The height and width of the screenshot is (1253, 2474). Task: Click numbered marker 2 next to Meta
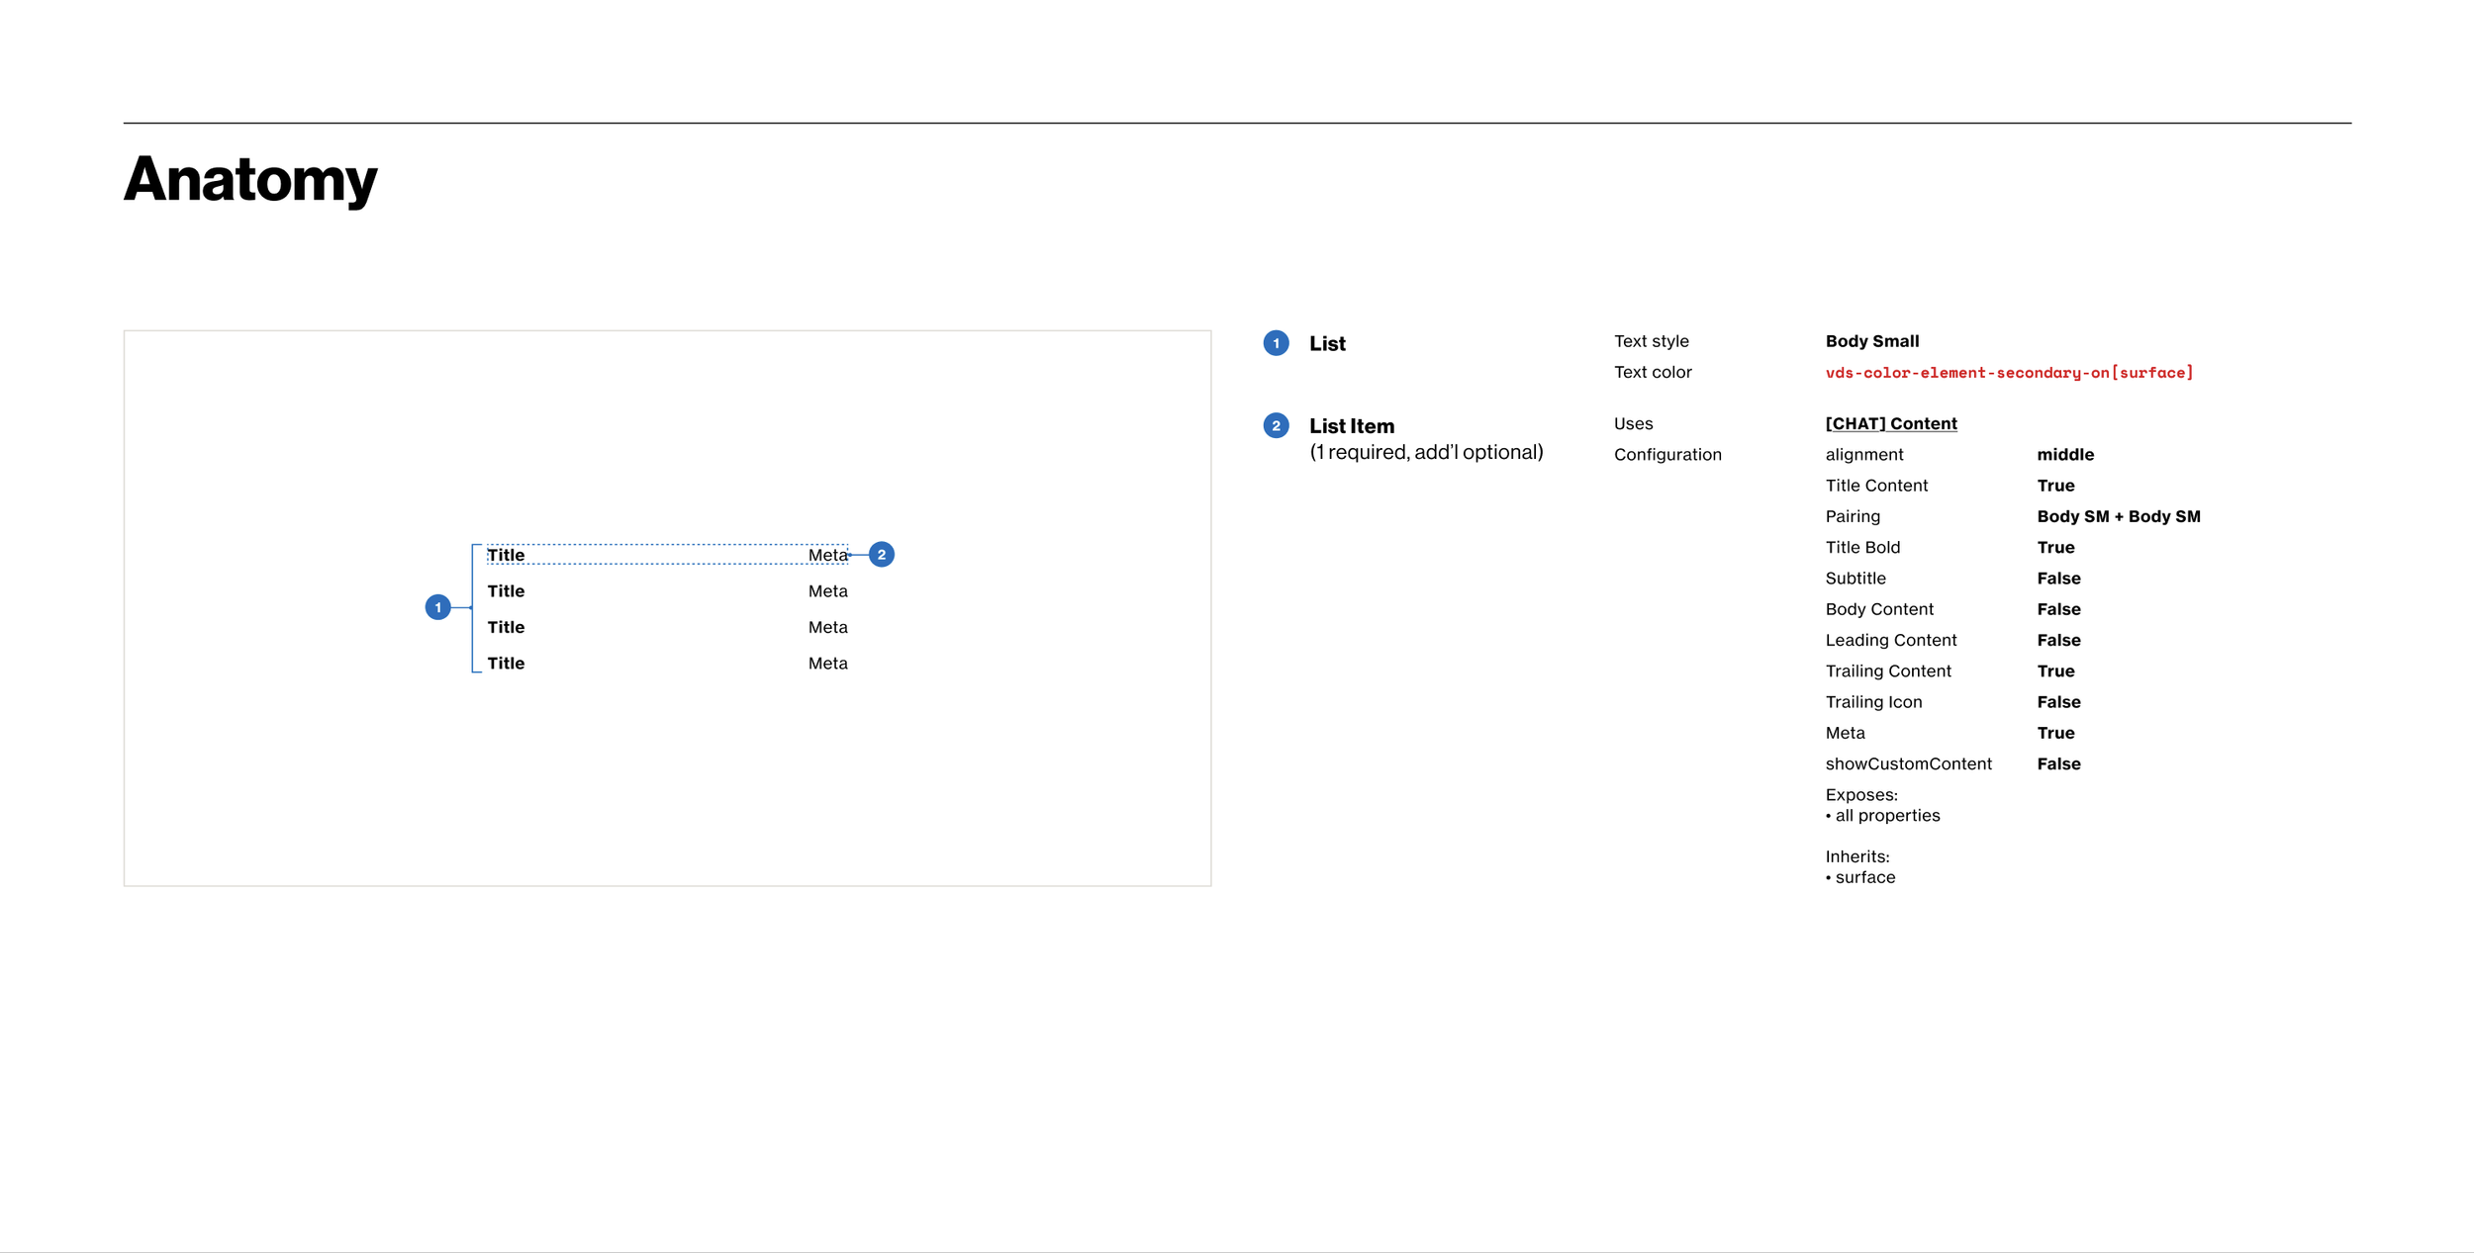pos(881,555)
